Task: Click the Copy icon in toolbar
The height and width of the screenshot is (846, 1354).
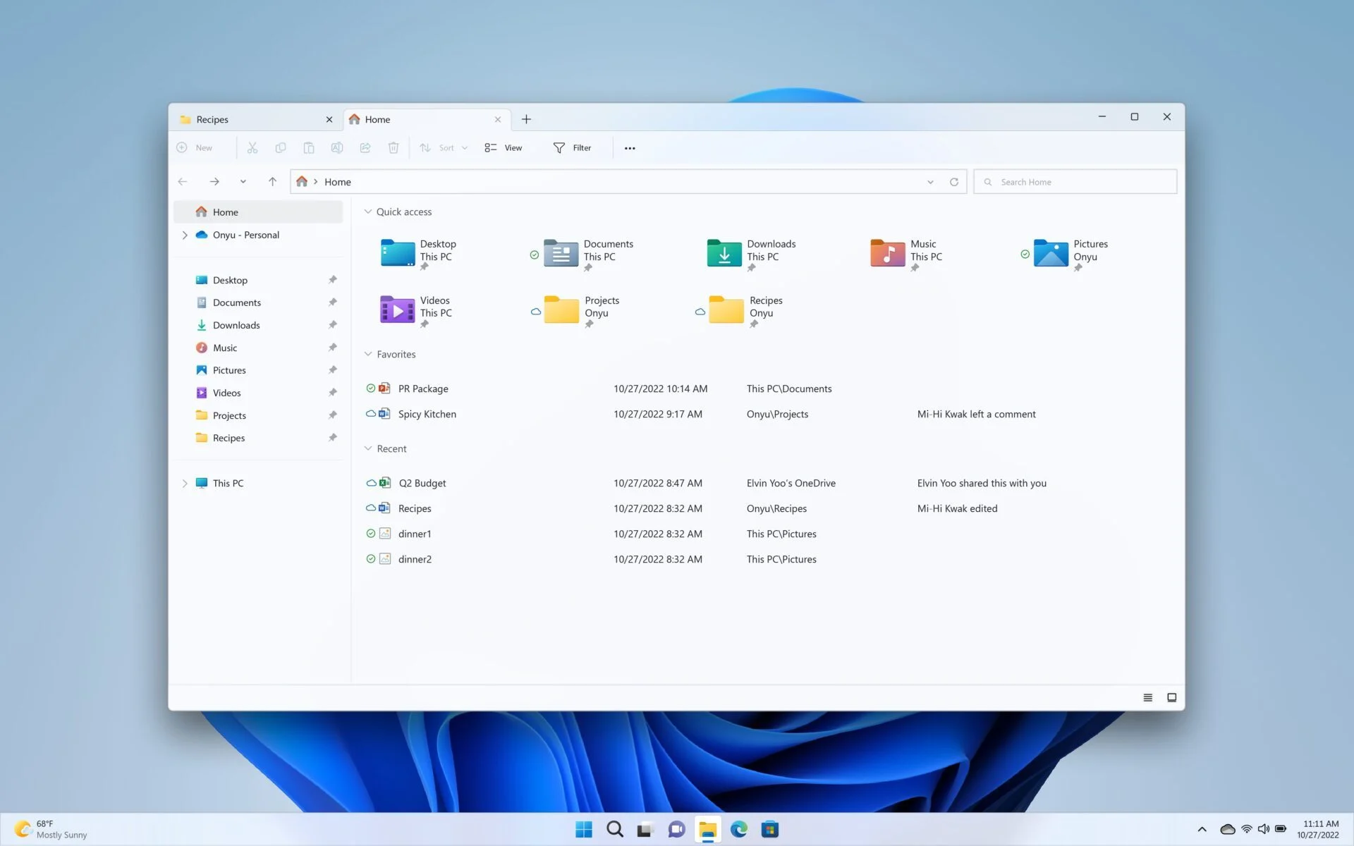Action: click(281, 147)
